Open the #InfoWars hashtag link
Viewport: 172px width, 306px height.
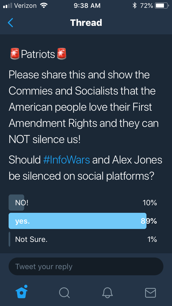click(66, 160)
